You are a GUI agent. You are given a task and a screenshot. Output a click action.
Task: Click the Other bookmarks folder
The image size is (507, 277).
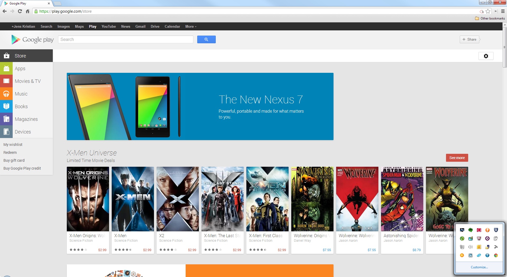tap(490, 18)
